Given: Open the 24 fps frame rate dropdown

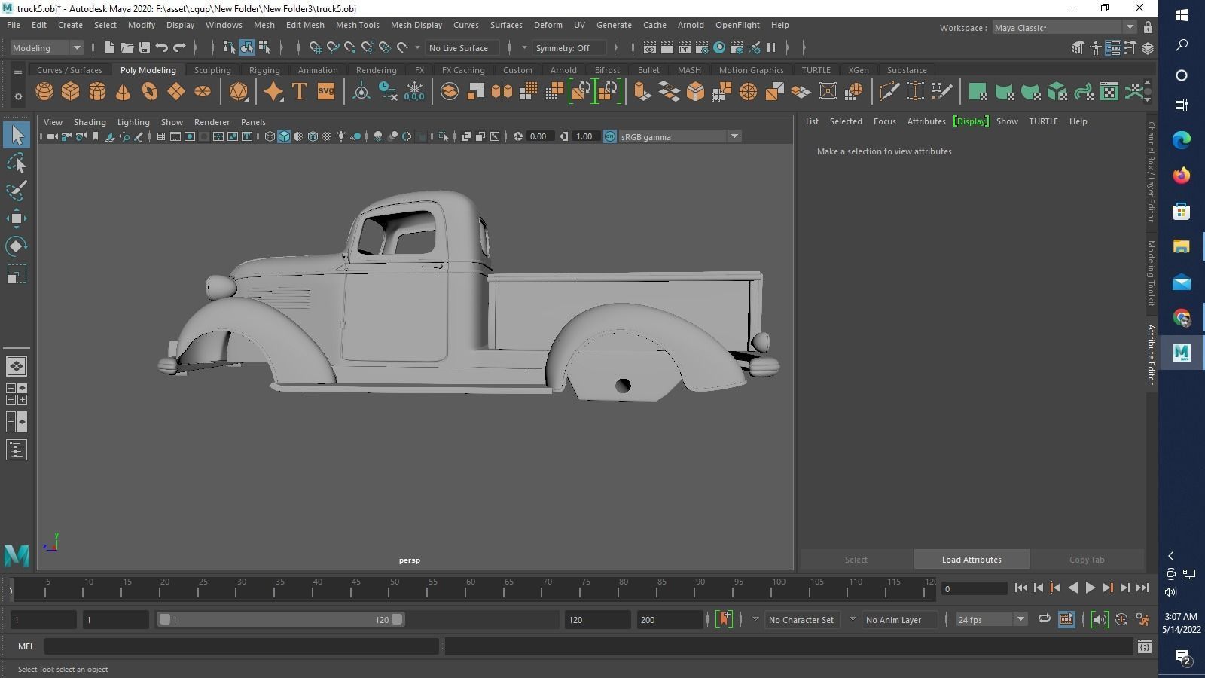Looking at the screenshot, I should tap(1020, 619).
